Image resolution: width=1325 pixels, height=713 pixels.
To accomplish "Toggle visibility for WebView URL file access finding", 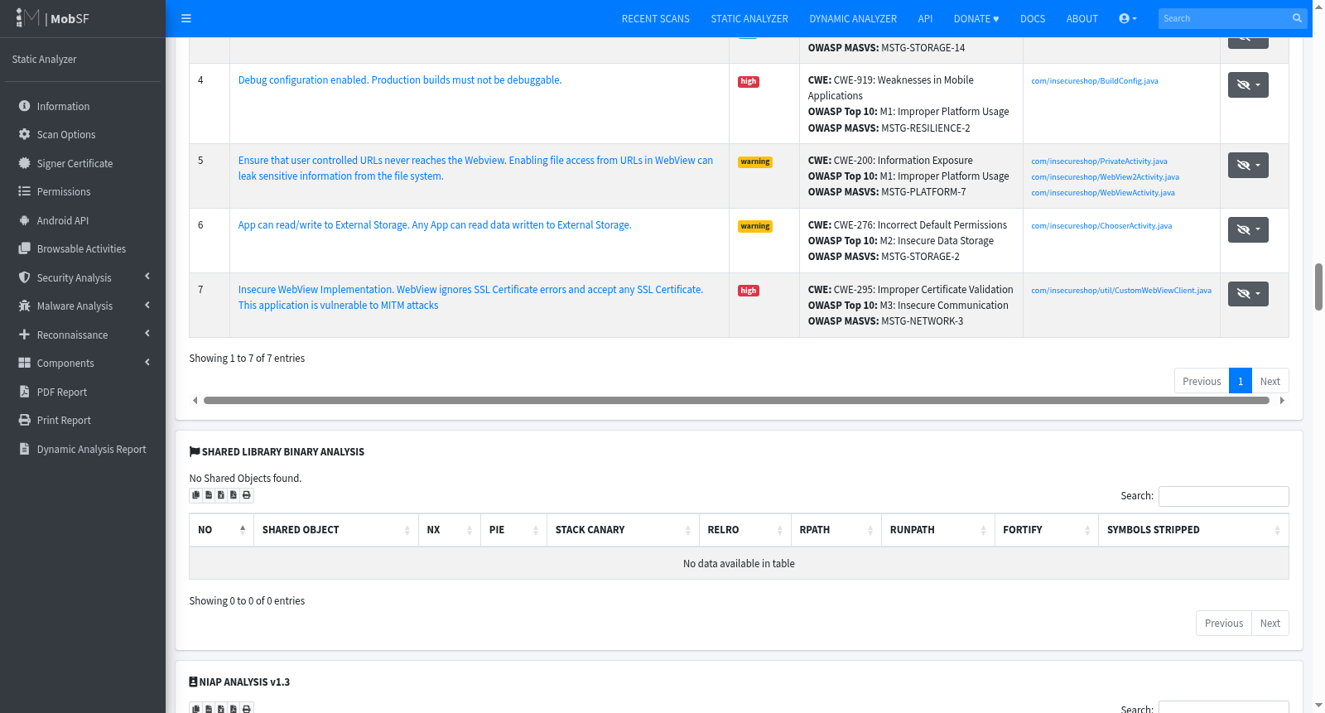I will click(x=1248, y=165).
